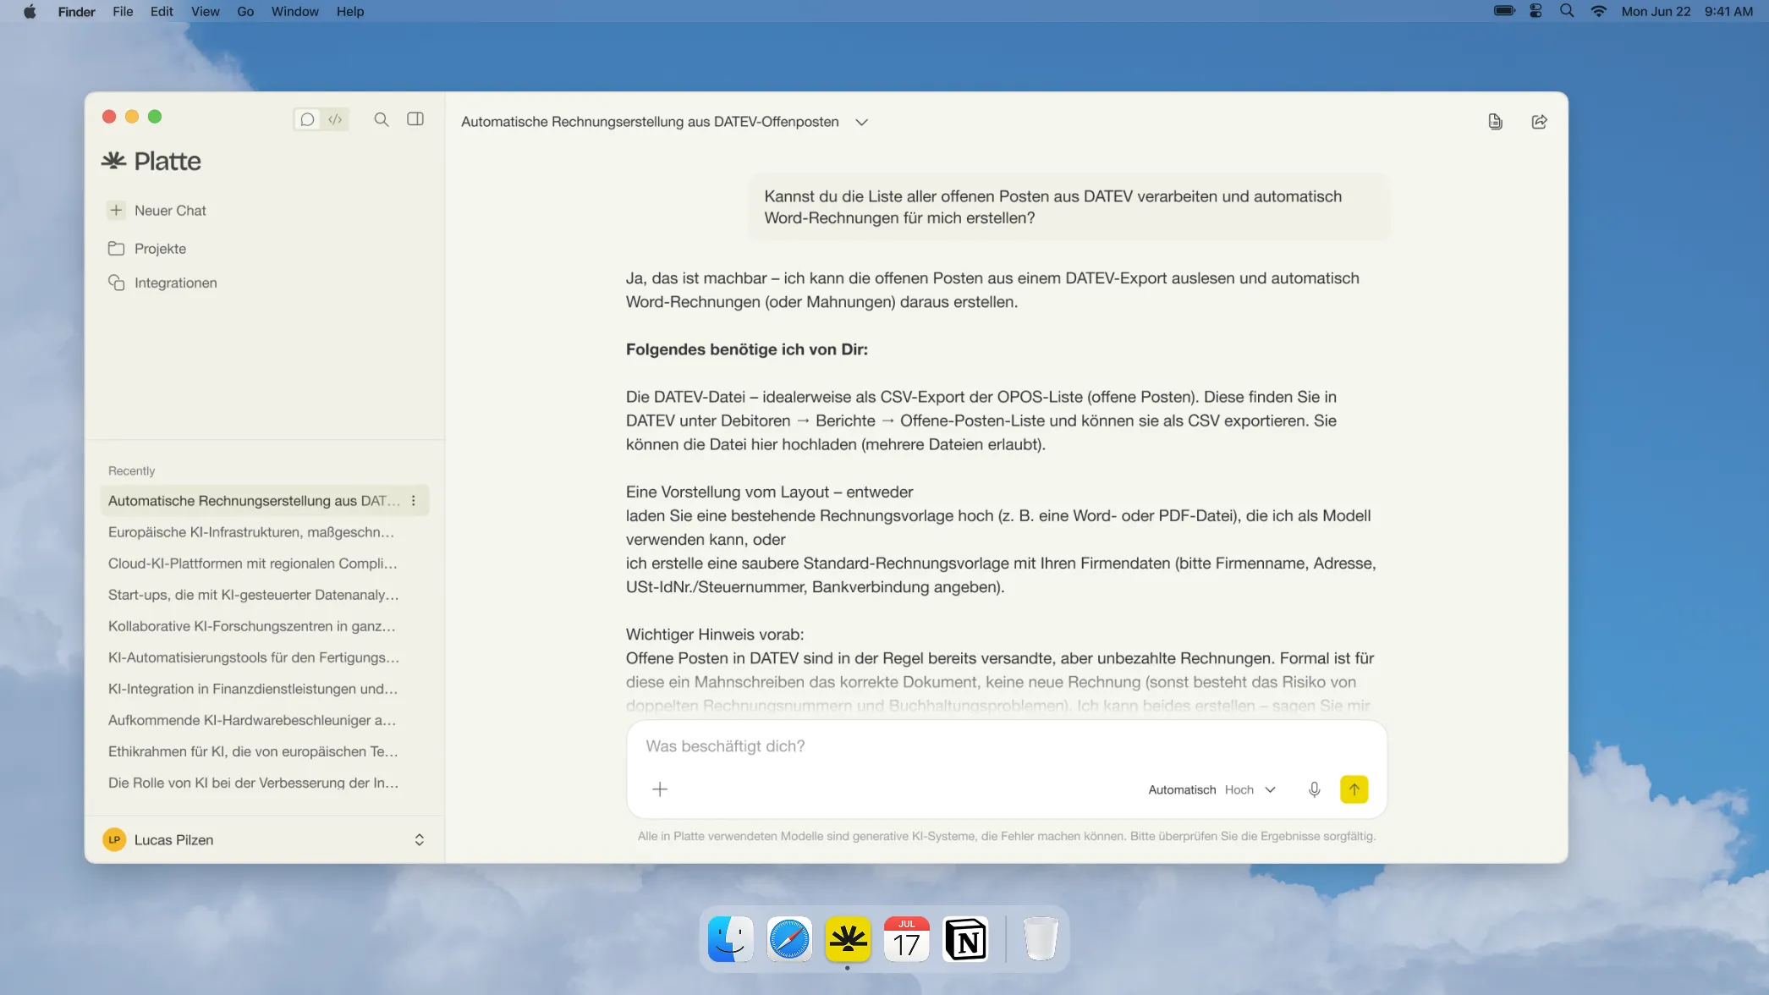Launch Safari from the Dock
Viewport: 1769px width, 995px height.
point(789,939)
